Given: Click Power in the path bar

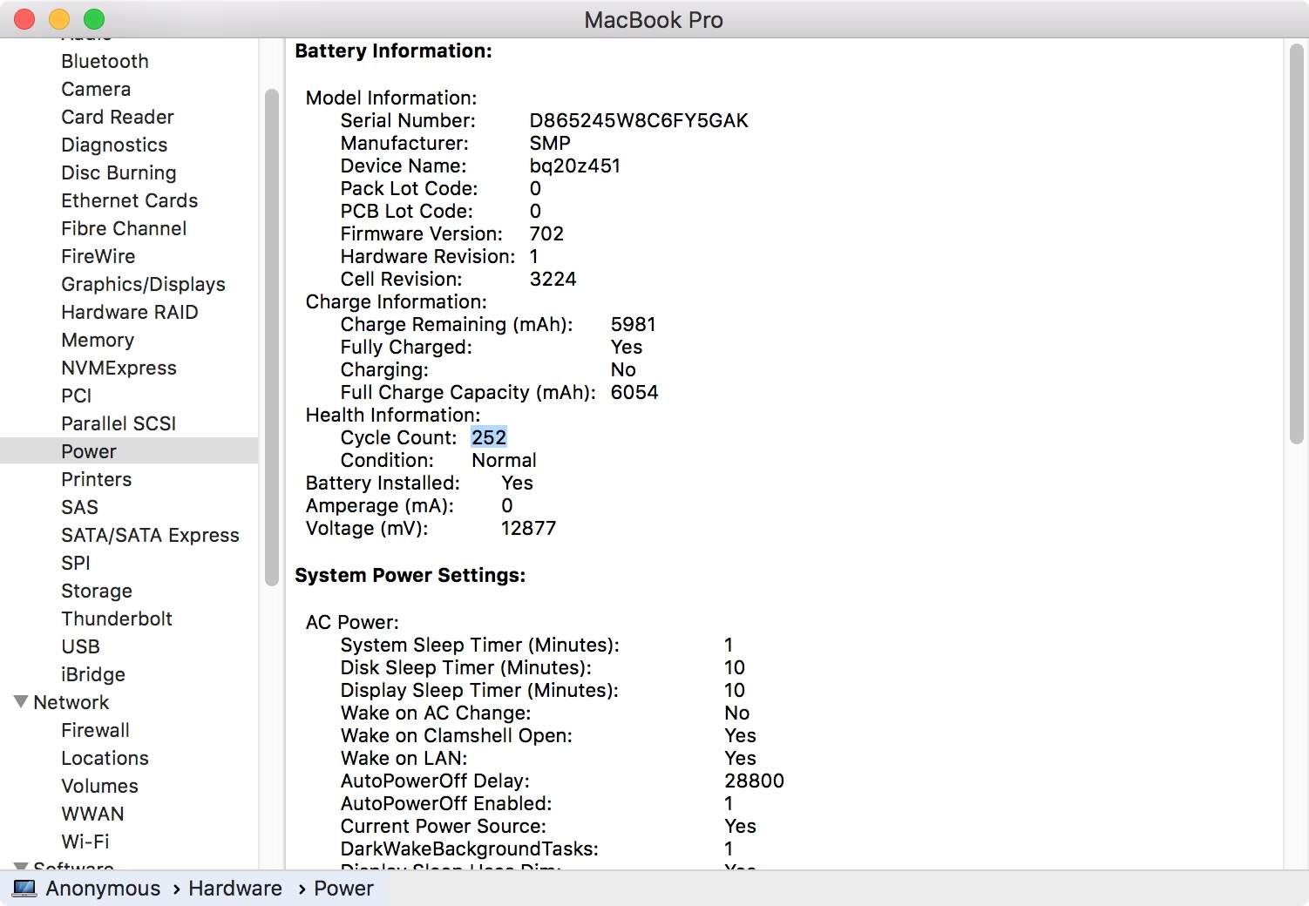Looking at the screenshot, I should pyautogui.click(x=343, y=889).
